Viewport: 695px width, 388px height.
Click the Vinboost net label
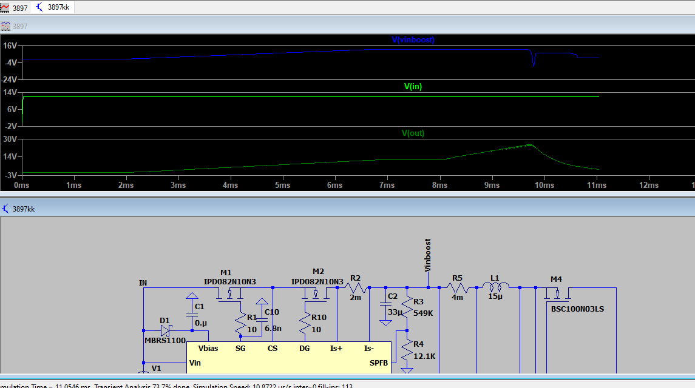[x=428, y=255]
